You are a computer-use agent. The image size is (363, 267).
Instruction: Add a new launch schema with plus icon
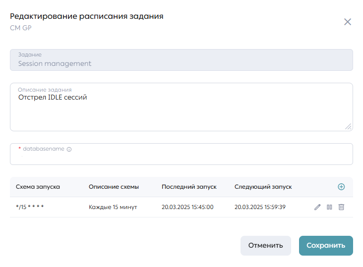click(341, 187)
